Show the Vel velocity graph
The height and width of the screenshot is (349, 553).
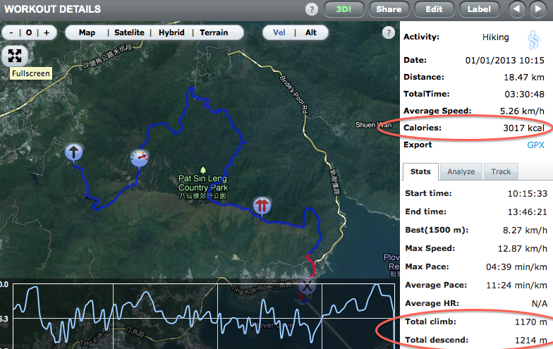pos(279,32)
